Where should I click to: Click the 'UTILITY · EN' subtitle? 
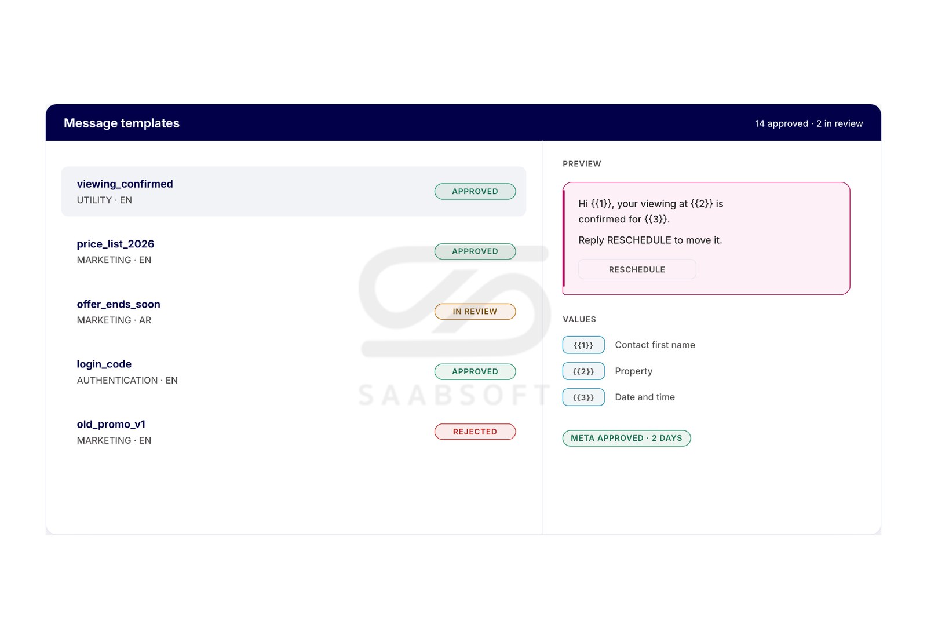click(x=104, y=200)
